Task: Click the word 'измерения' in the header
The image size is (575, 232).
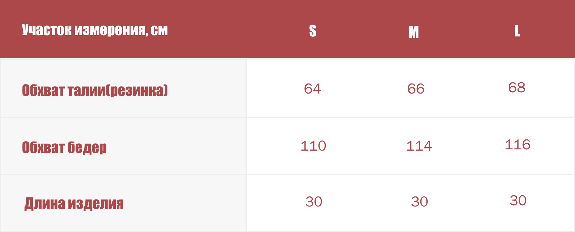Action: tap(111, 30)
